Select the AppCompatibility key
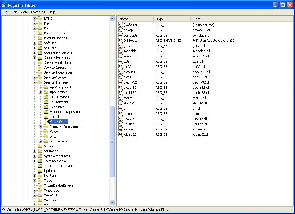This screenshot has width=295, height=214. click(62, 87)
